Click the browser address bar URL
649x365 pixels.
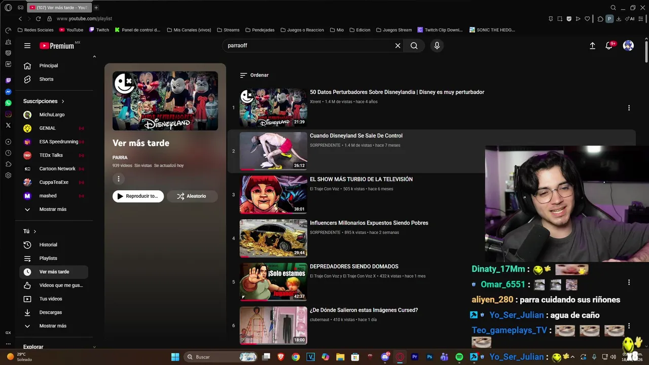84,19
